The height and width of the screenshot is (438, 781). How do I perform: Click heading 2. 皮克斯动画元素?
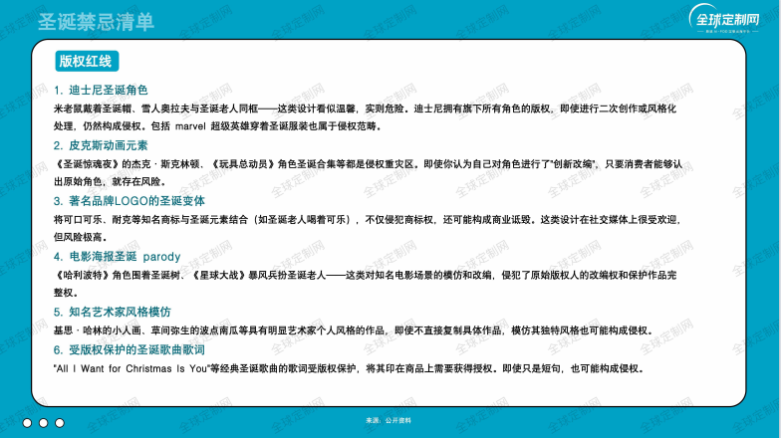point(101,145)
